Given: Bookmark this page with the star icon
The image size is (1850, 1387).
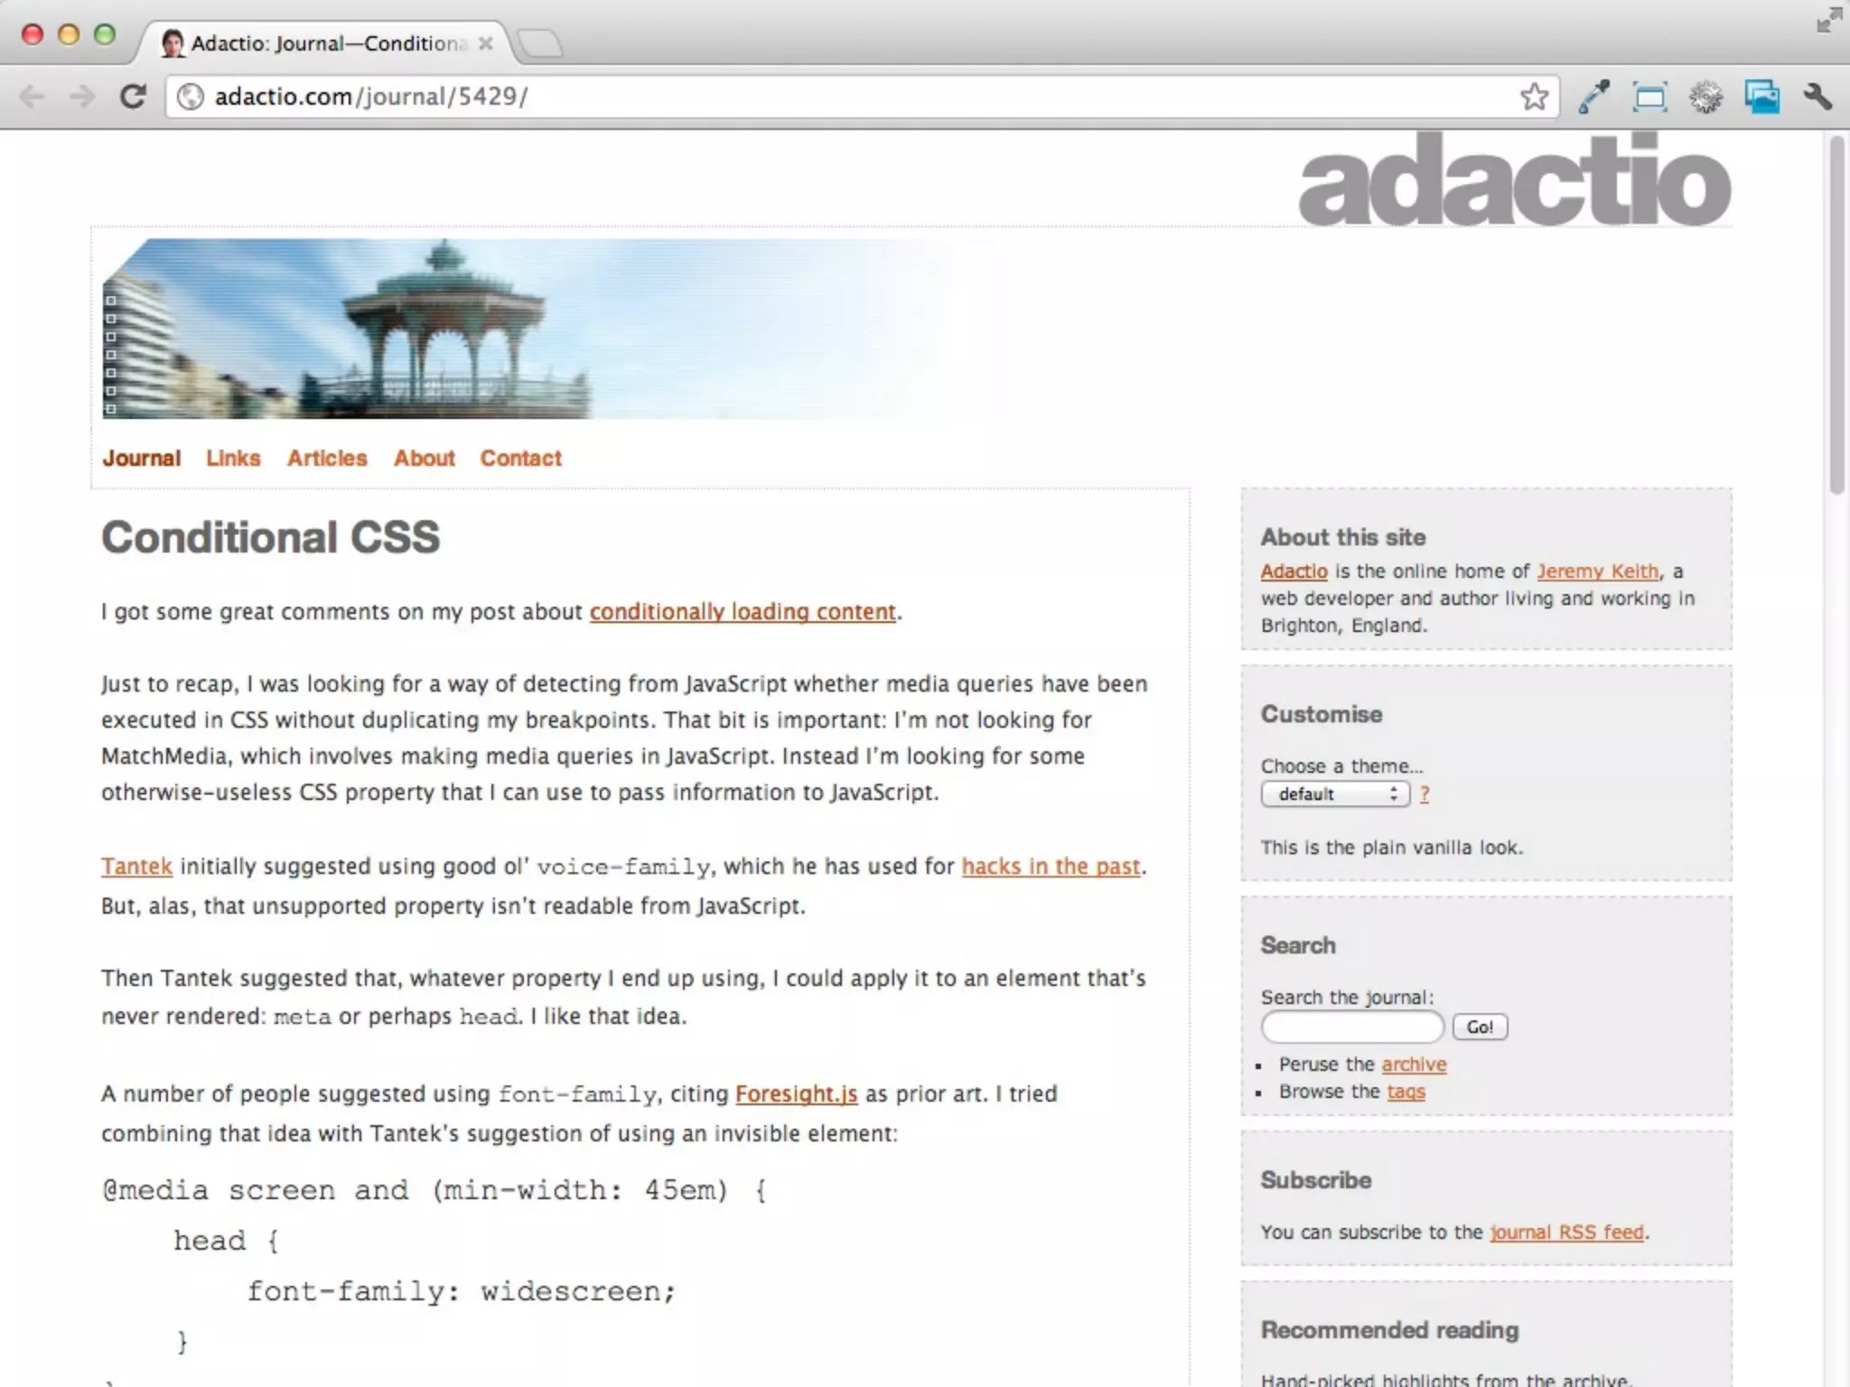Looking at the screenshot, I should pyautogui.click(x=1534, y=97).
